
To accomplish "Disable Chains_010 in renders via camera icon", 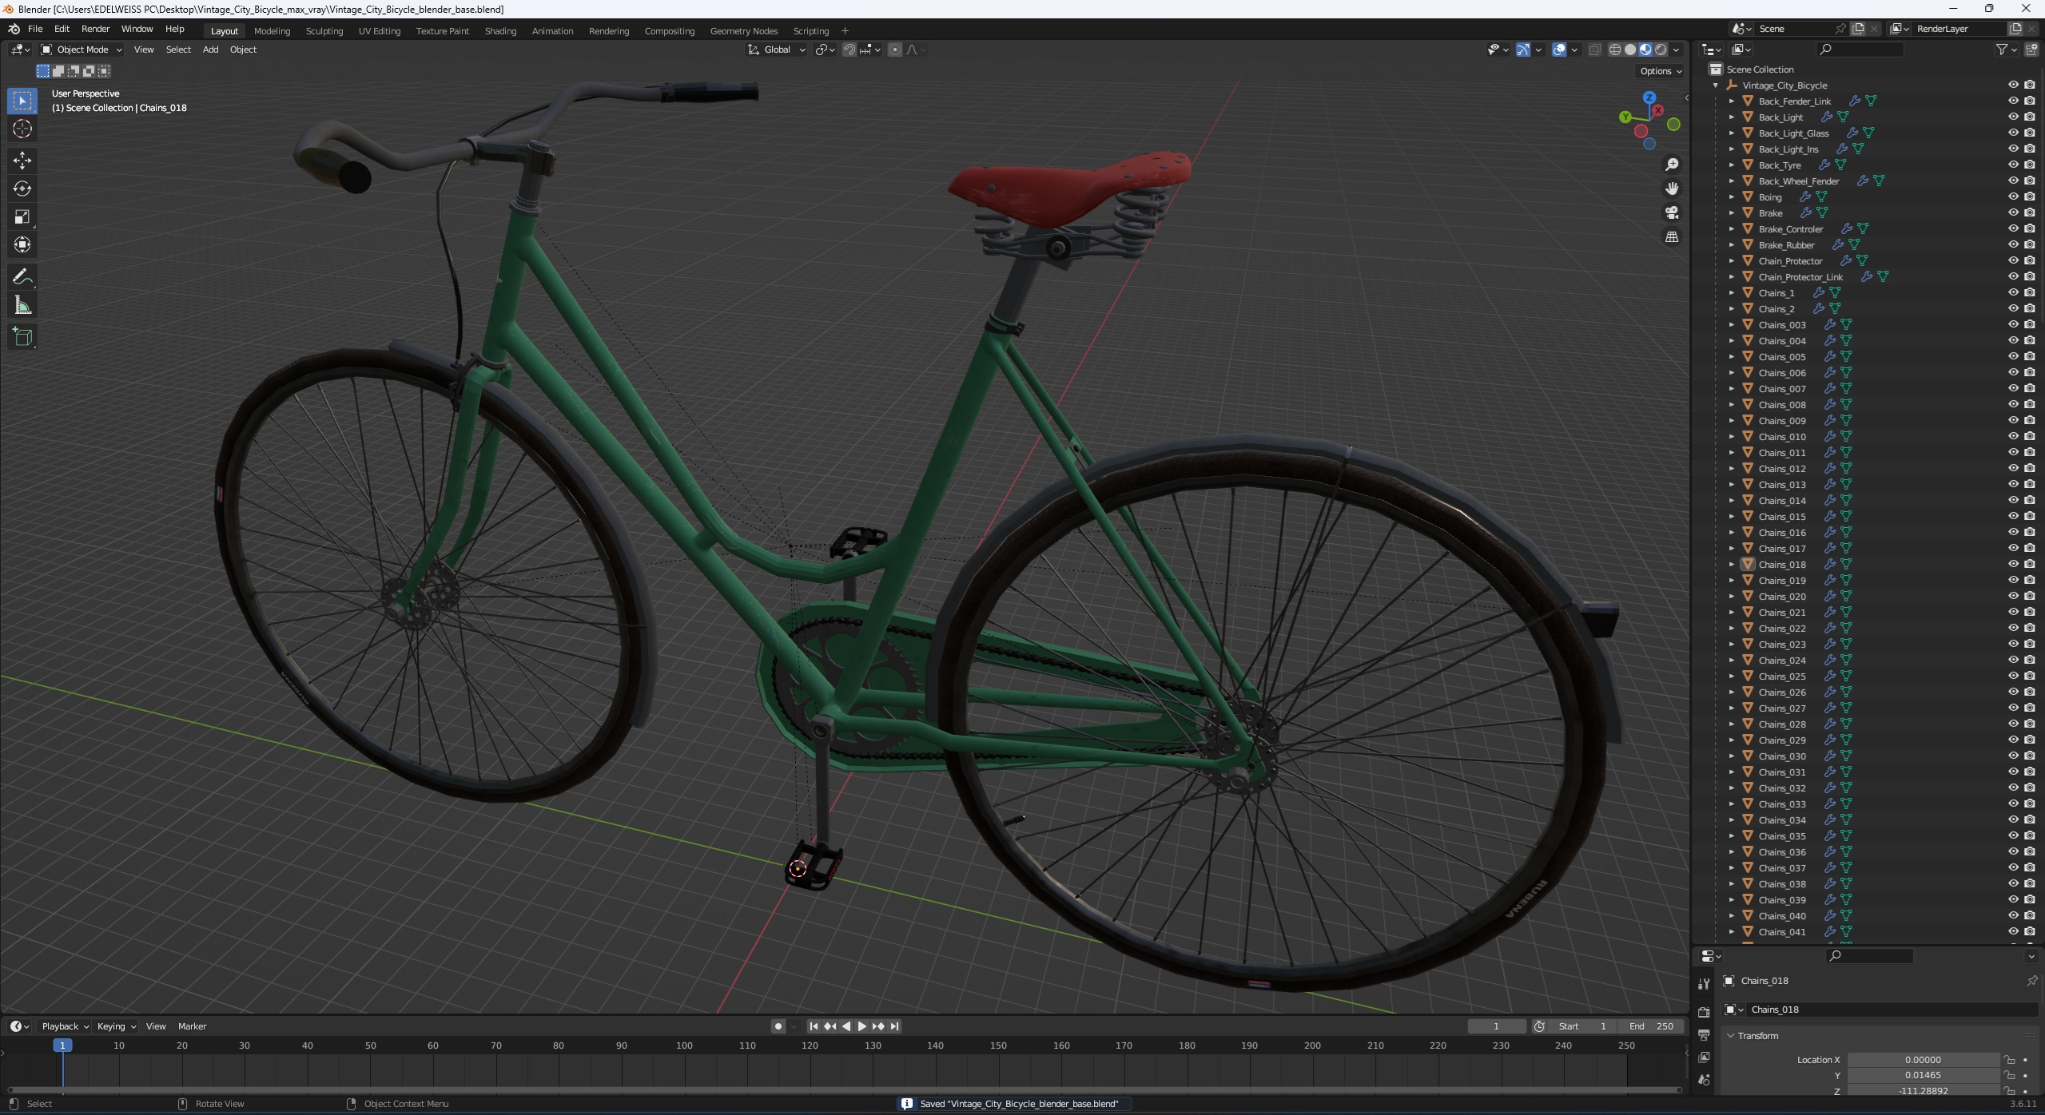I will (x=2030, y=436).
